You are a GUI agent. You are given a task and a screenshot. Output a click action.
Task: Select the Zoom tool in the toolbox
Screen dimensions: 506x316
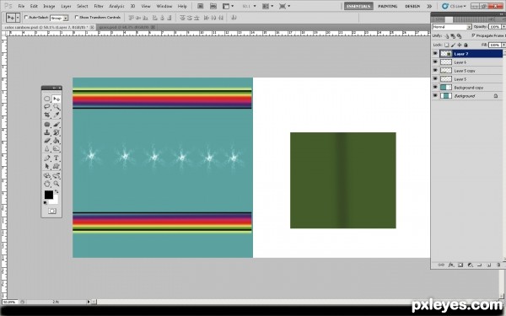[x=57, y=184]
